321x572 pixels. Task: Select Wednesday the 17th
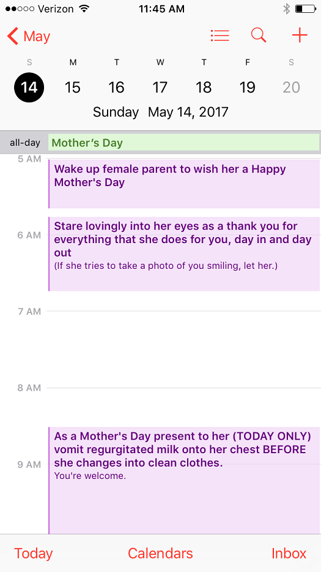tap(160, 88)
